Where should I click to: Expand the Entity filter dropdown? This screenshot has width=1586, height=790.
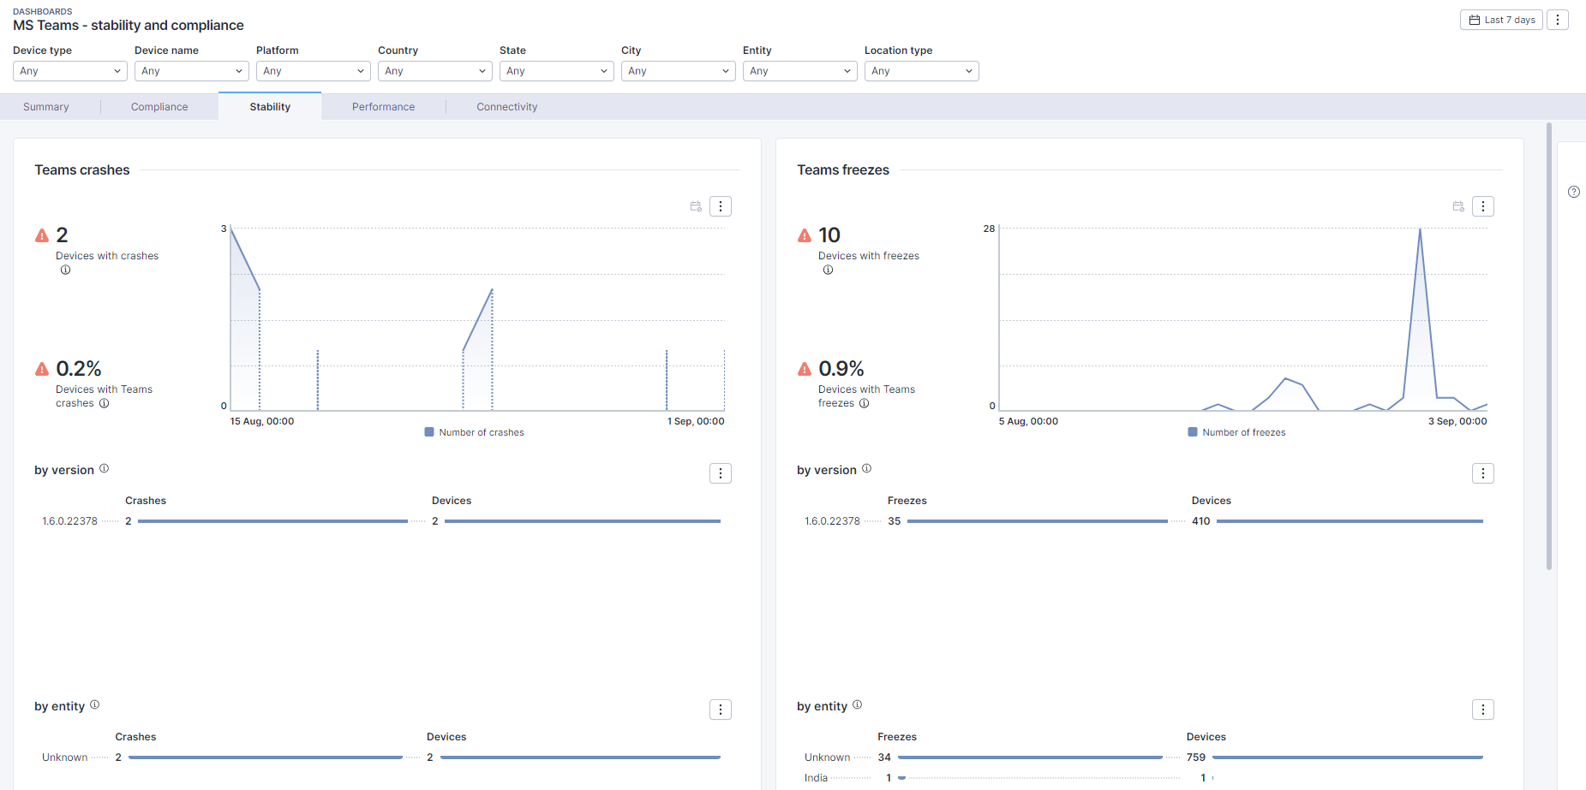(800, 71)
